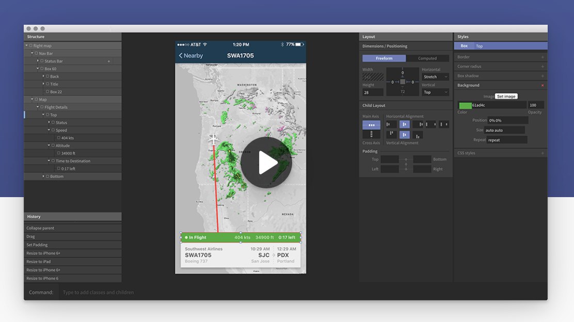
Task: Select Collapse parent in History
Action: [x=72, y=228]
